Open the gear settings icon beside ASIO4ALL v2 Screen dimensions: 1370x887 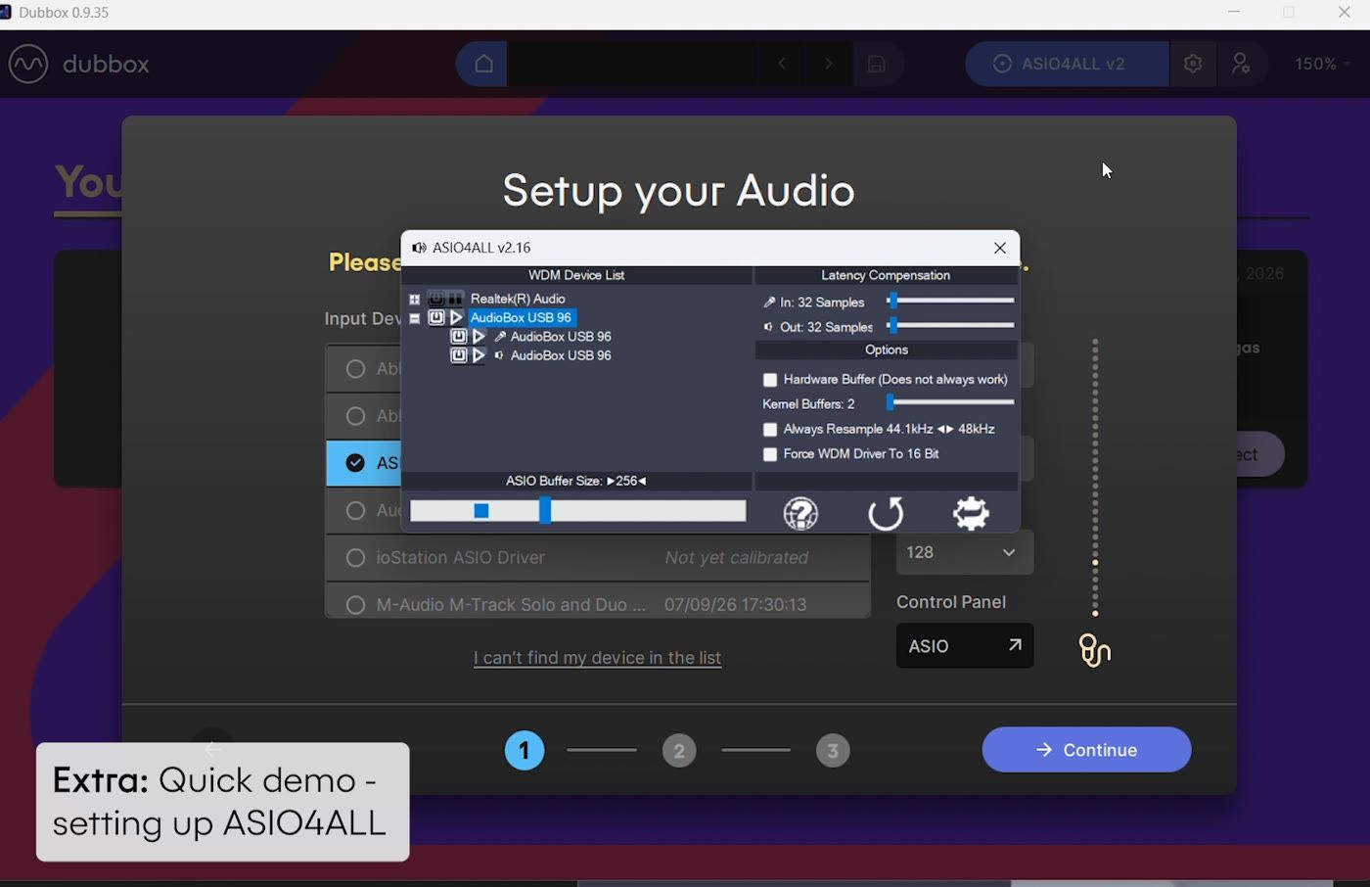[1193, 64]
